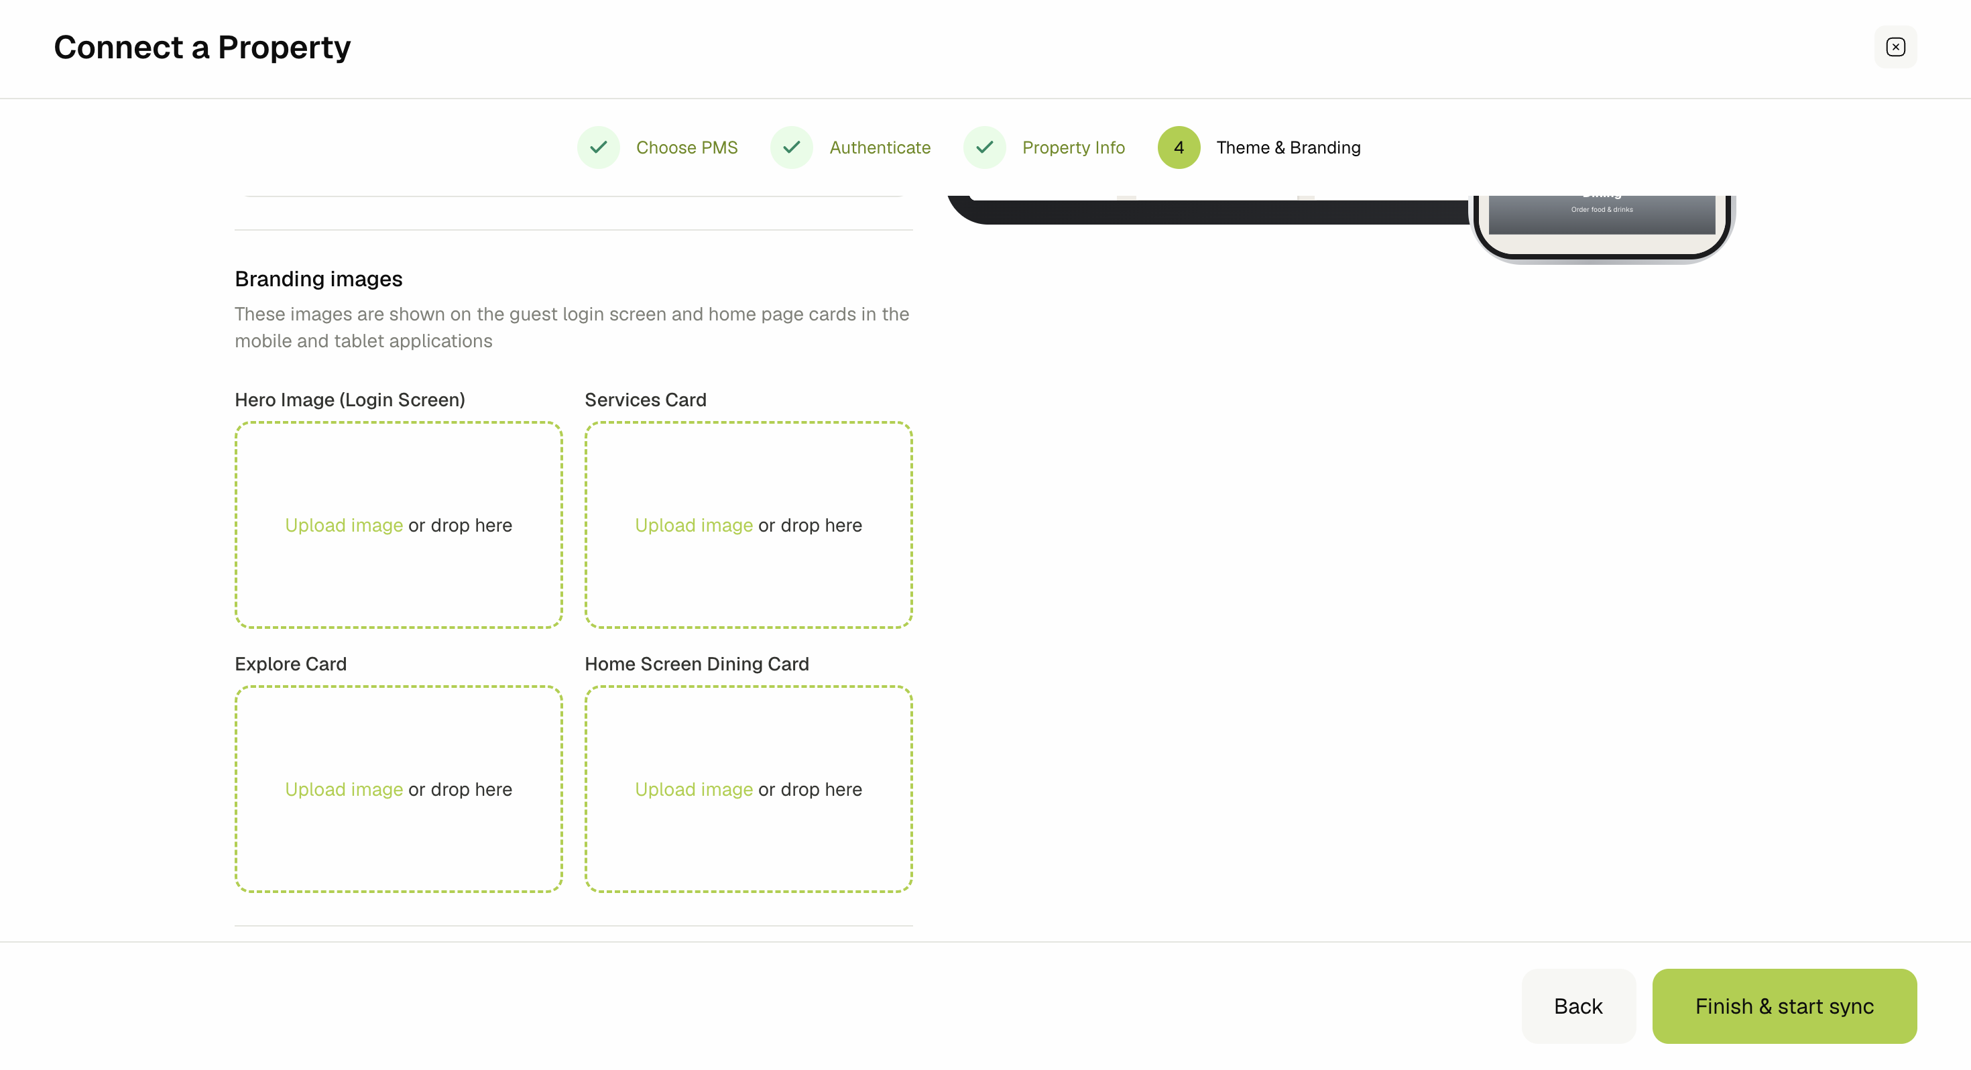
Task: Click the branding images description text
Action: tap(572, 328)
